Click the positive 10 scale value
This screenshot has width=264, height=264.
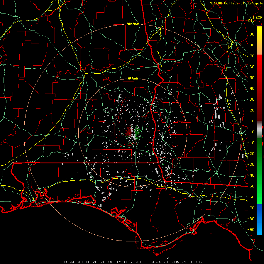click(252, 121)
